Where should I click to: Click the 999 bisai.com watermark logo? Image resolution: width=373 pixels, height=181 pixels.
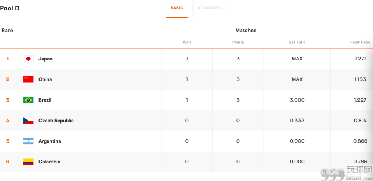[346, 173]
